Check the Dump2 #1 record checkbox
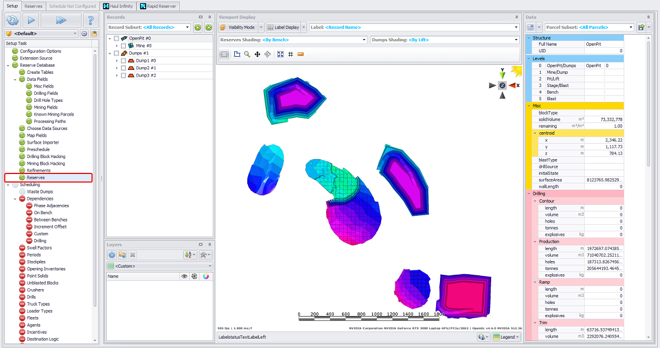The image size is (660, 348). coord(123,68)
